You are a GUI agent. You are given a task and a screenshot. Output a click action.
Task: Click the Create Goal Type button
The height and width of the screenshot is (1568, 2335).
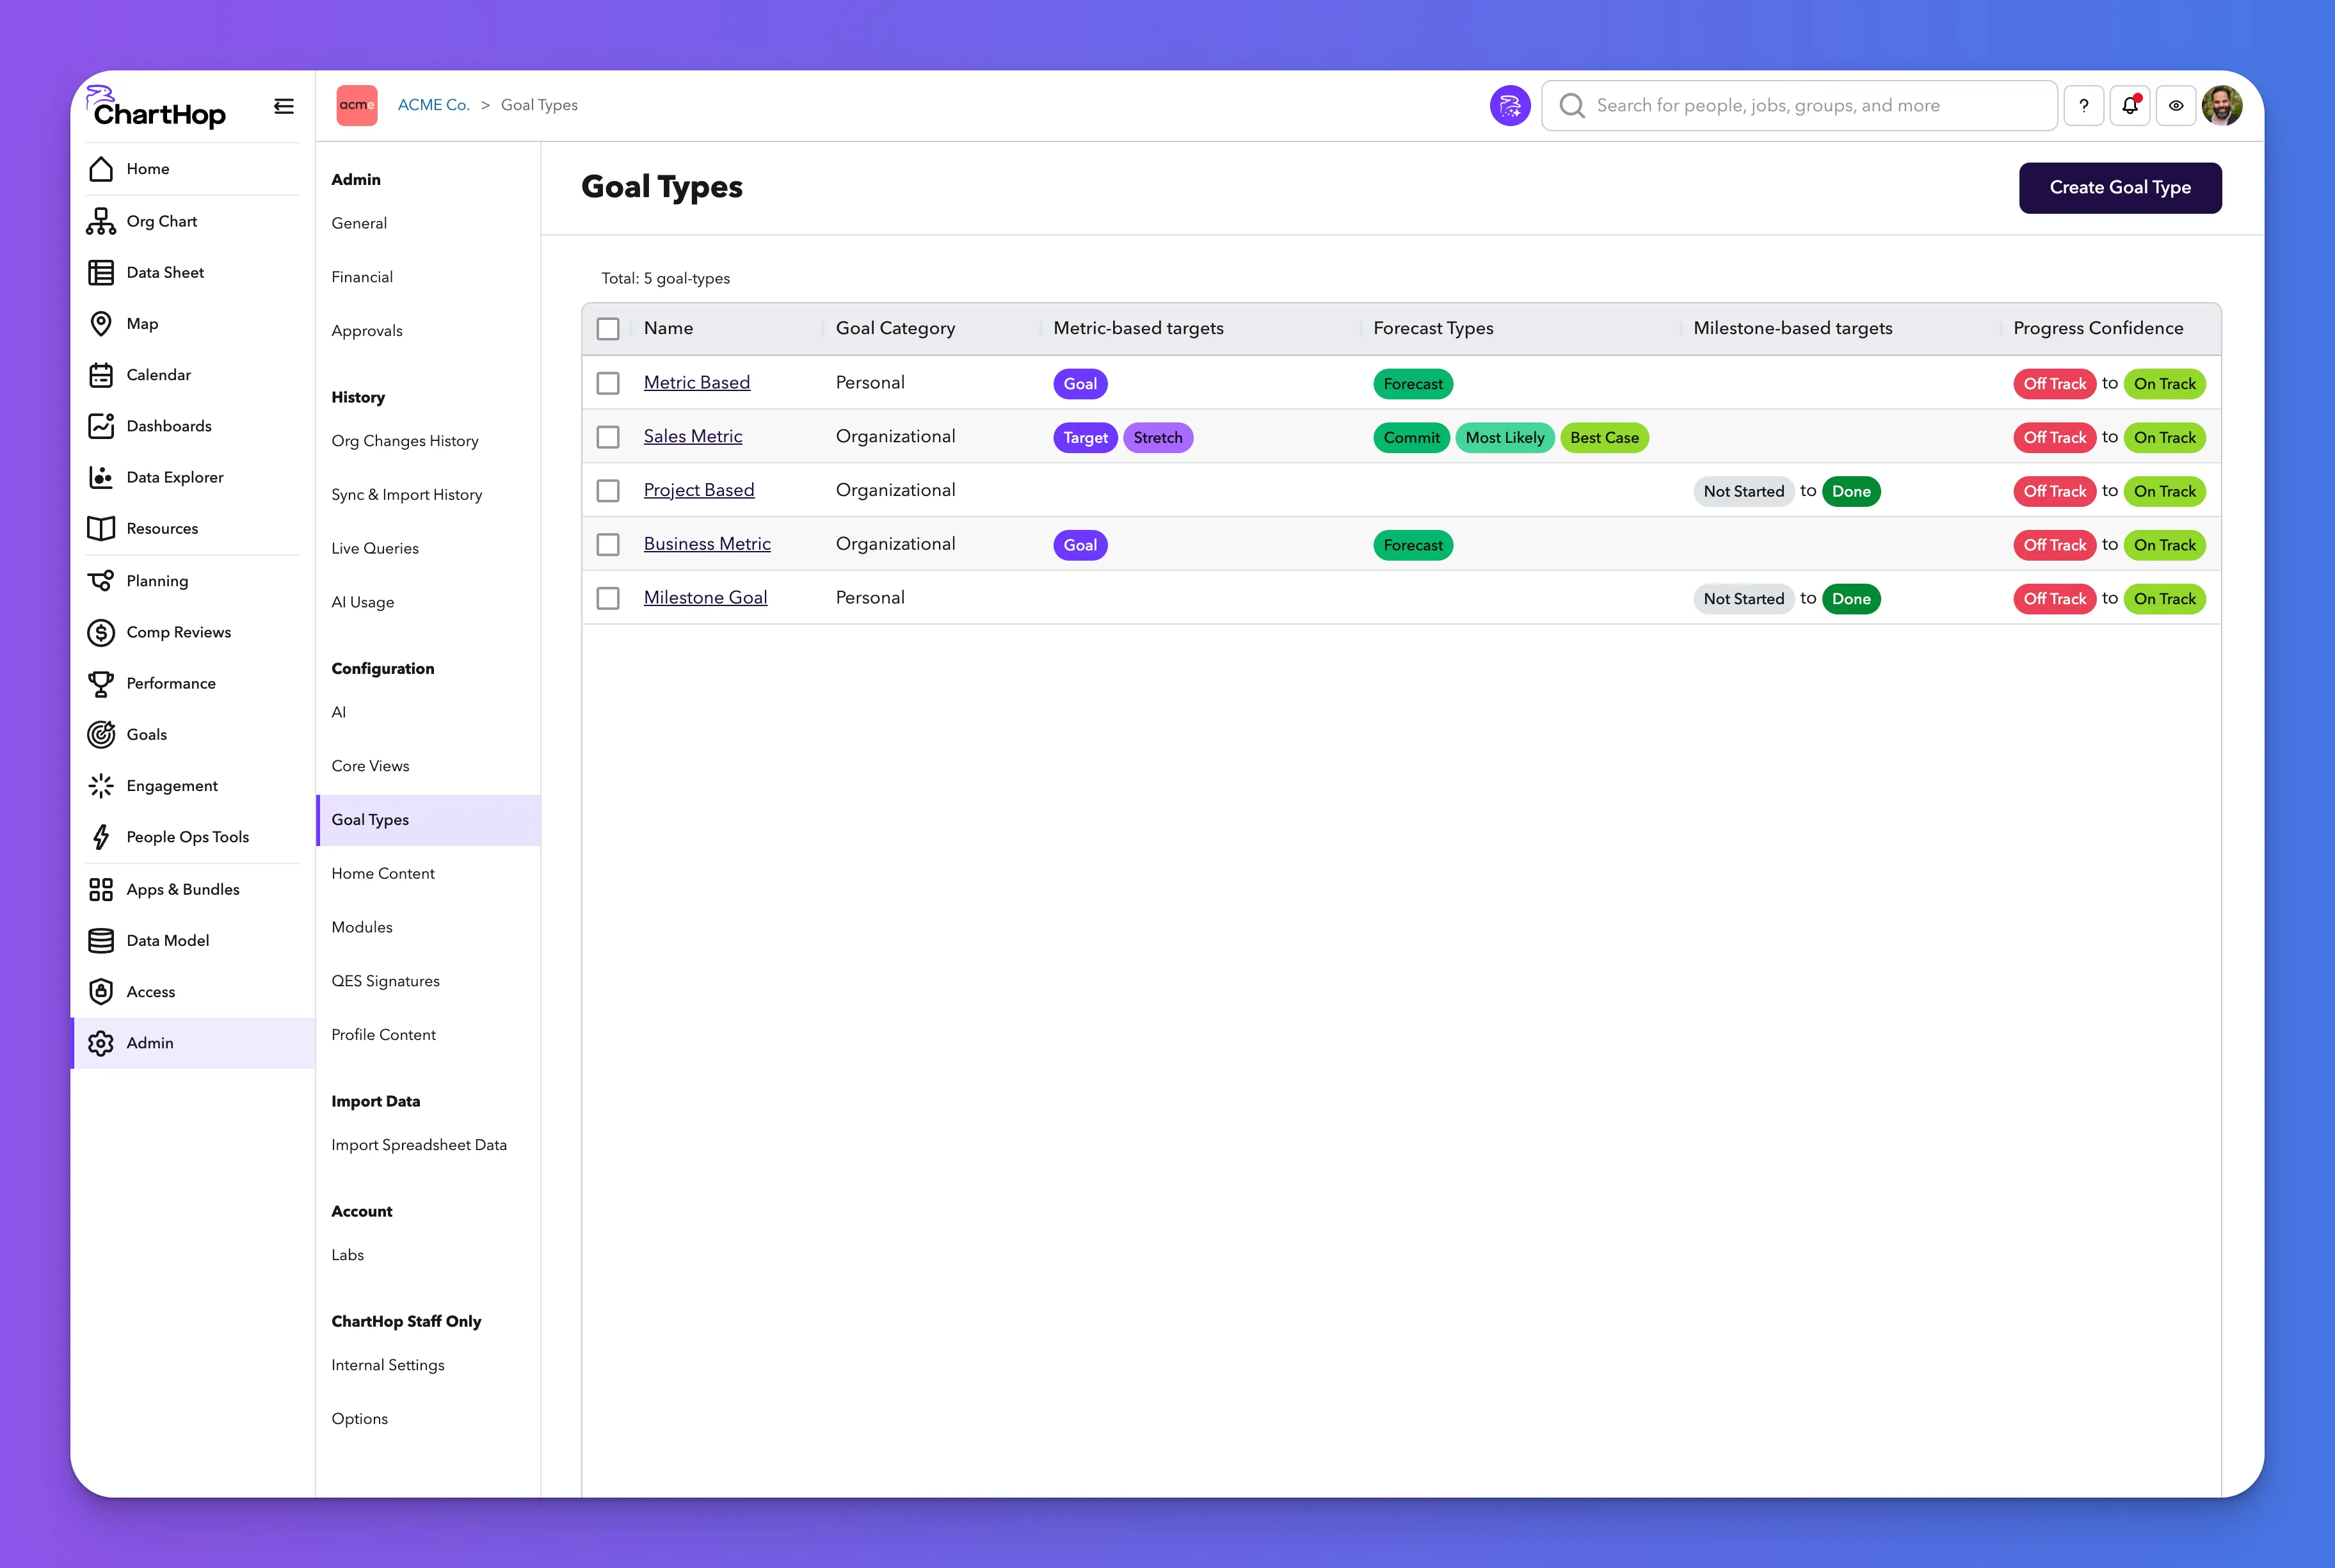click(2119, 188)
